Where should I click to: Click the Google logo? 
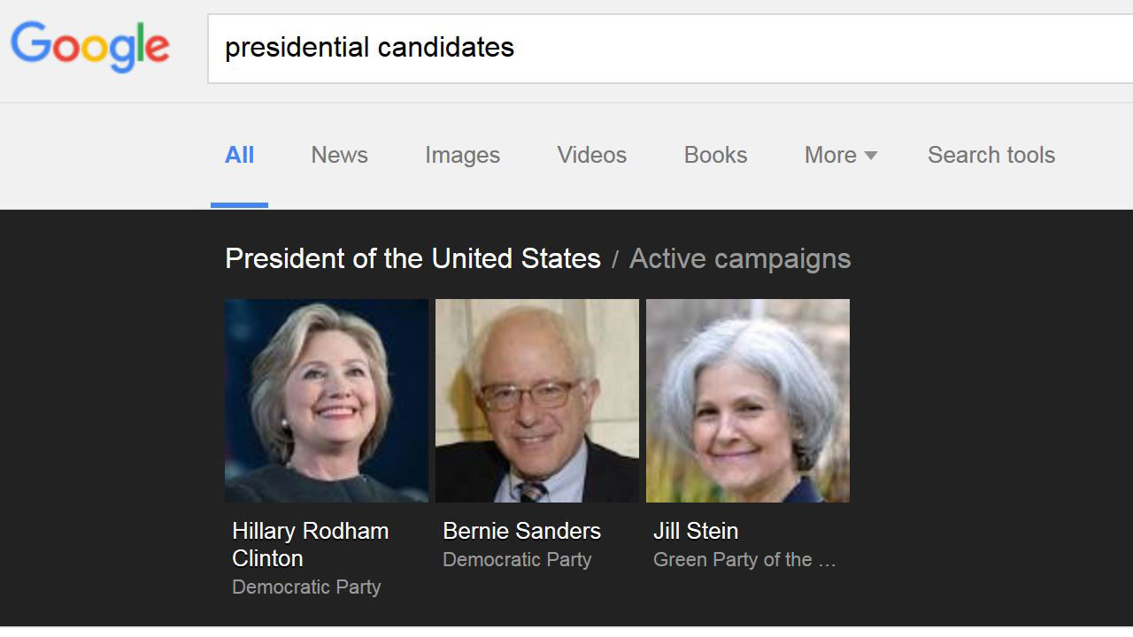point(89,47)
